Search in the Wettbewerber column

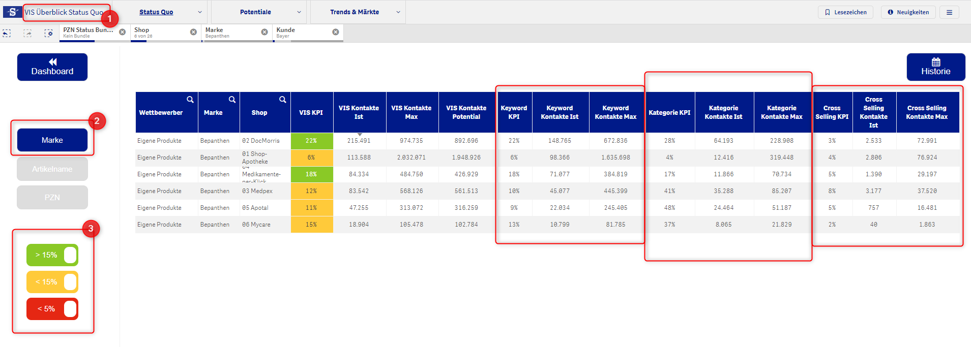click(x=190, y=100)
